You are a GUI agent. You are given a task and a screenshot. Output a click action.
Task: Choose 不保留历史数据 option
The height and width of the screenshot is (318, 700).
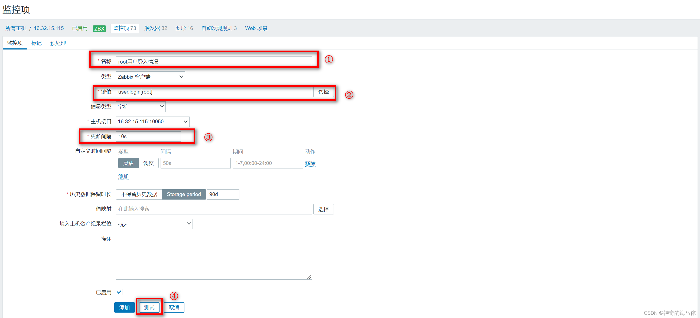pos(139,194)
